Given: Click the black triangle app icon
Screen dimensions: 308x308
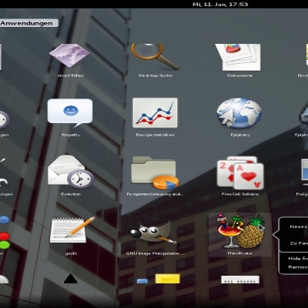Looking at the screenshot, I should 70,279.
